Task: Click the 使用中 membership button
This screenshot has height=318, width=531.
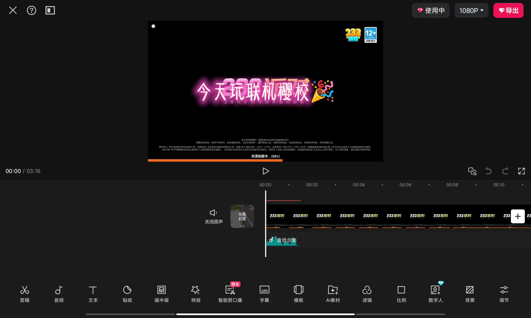Action: [x=431, y=10]
